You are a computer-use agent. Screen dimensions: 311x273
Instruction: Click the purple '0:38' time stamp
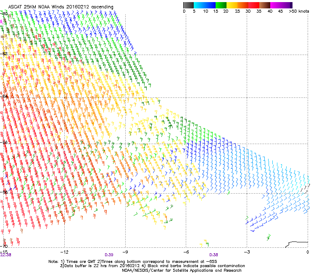coord(213,255)
